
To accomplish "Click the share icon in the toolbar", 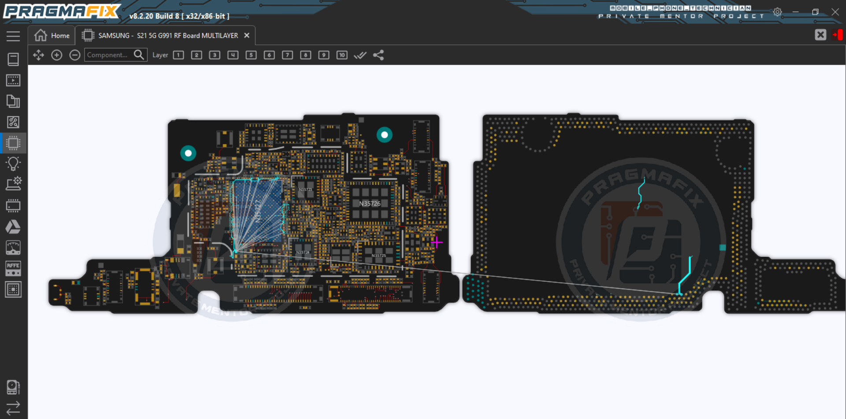I will (x=378, y=55).
